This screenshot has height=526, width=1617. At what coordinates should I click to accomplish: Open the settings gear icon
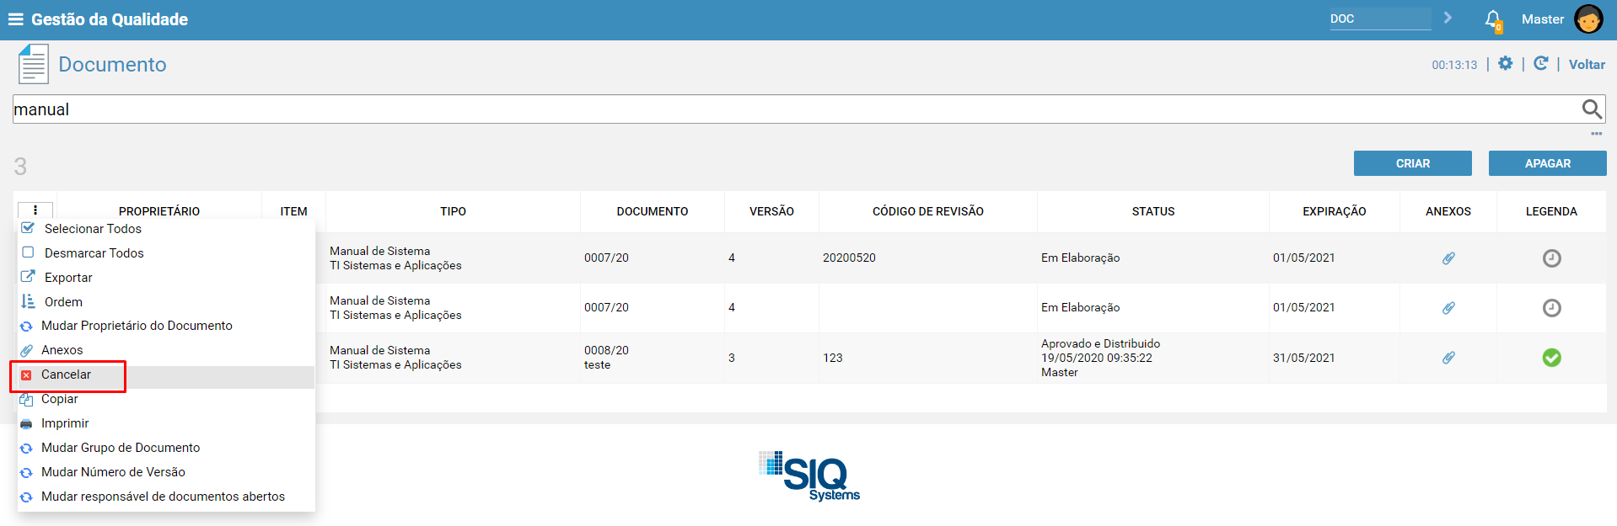(x=1506, y=64)
